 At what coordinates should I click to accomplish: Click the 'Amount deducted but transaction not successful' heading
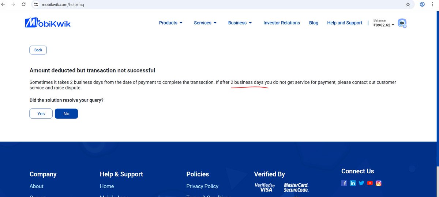click(92, 70)
